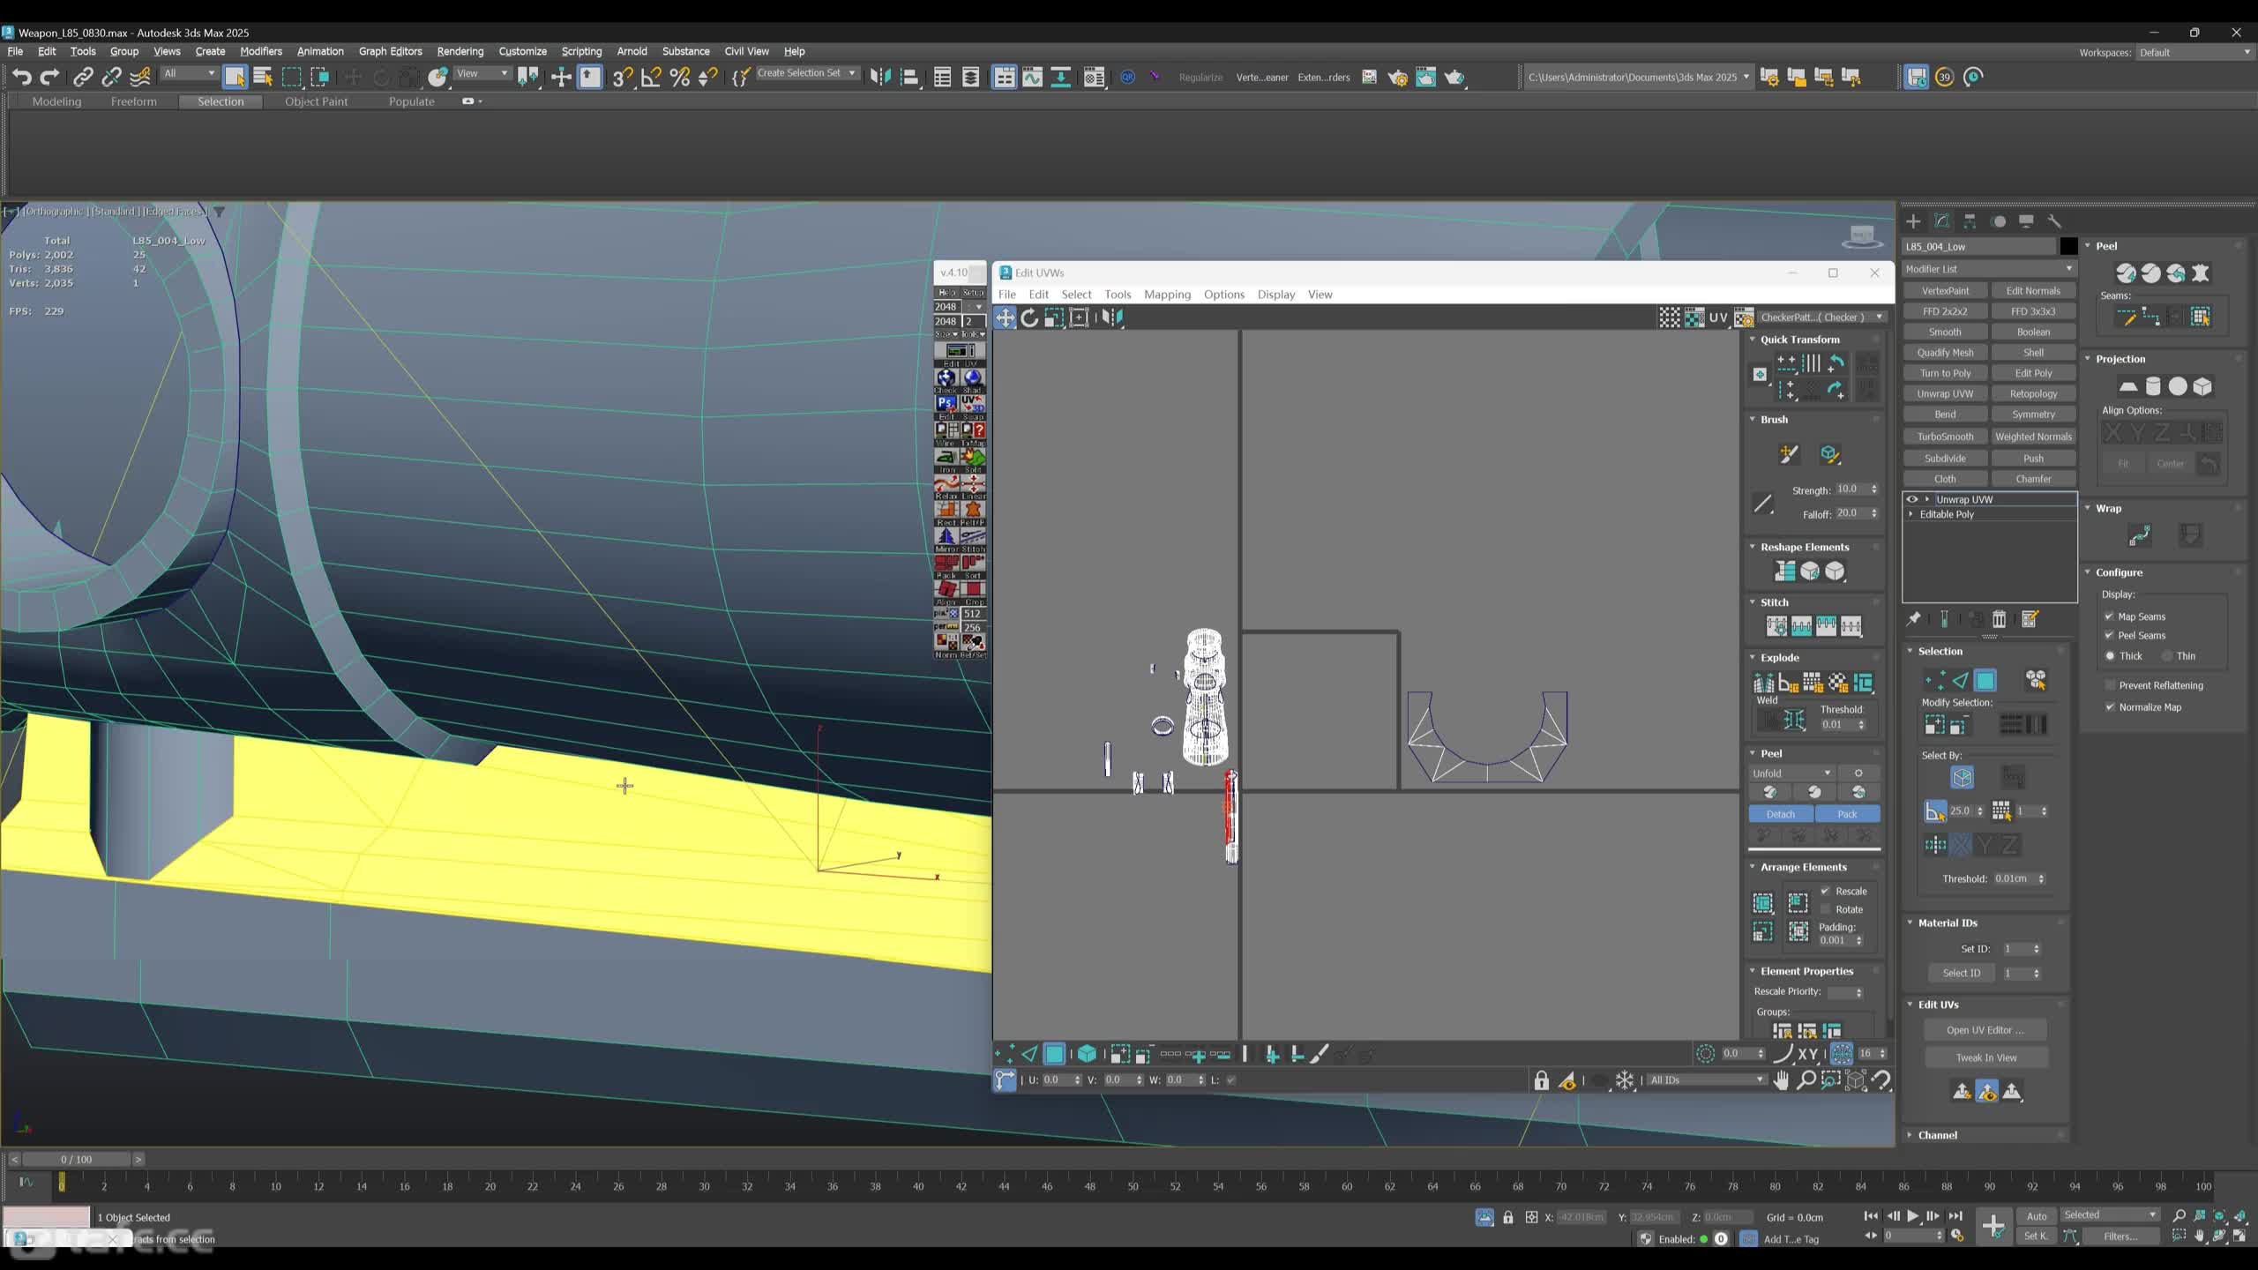Click the Zoom magnifier in Edit UVWs
This screenshot has width=2258, height=1270.
tap(1806, 1080)
